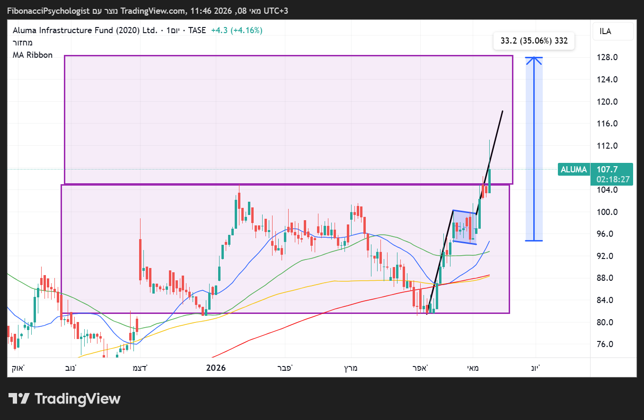The image size is (644, 420).
Task: Click the blue measurement arrow tip at 128.0
Action: pyautogui.click(x=534, y=58)
